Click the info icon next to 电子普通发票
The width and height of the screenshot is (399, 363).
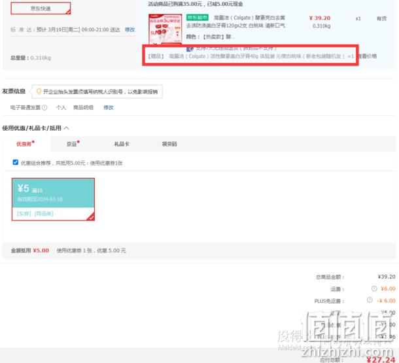[44, 107]
